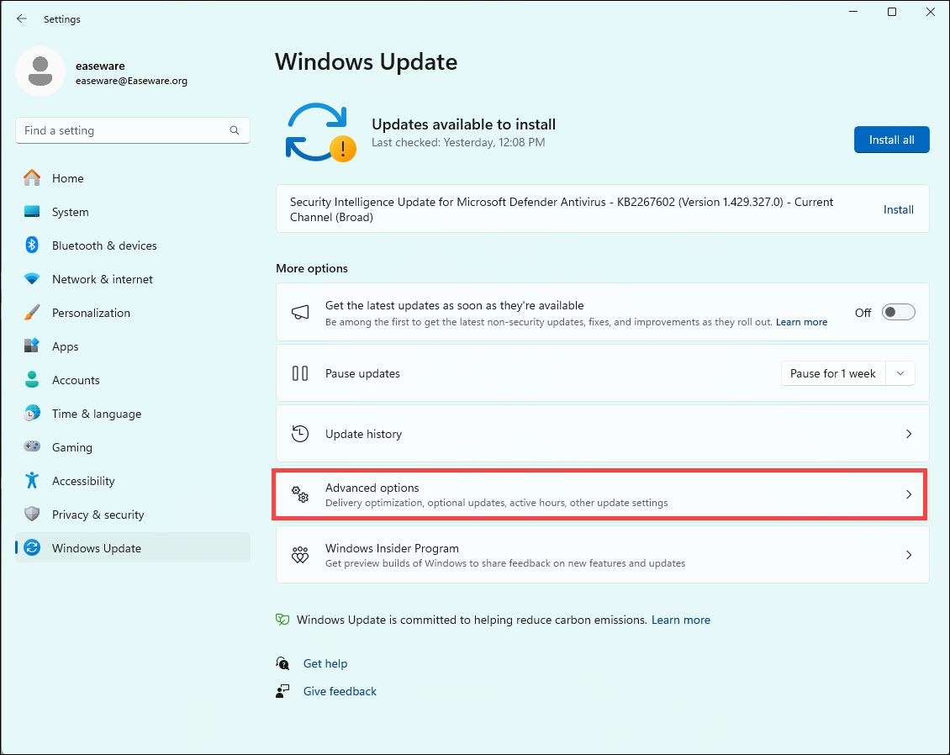Image resolution: width=950 pixels, height=755 pixels.
Task: Click the Network wifi icon
Action: pyautogui.click(x=32, y=279)
